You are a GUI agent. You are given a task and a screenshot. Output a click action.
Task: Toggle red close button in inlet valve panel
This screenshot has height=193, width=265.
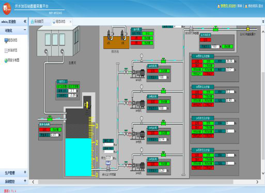click(44, 130)
